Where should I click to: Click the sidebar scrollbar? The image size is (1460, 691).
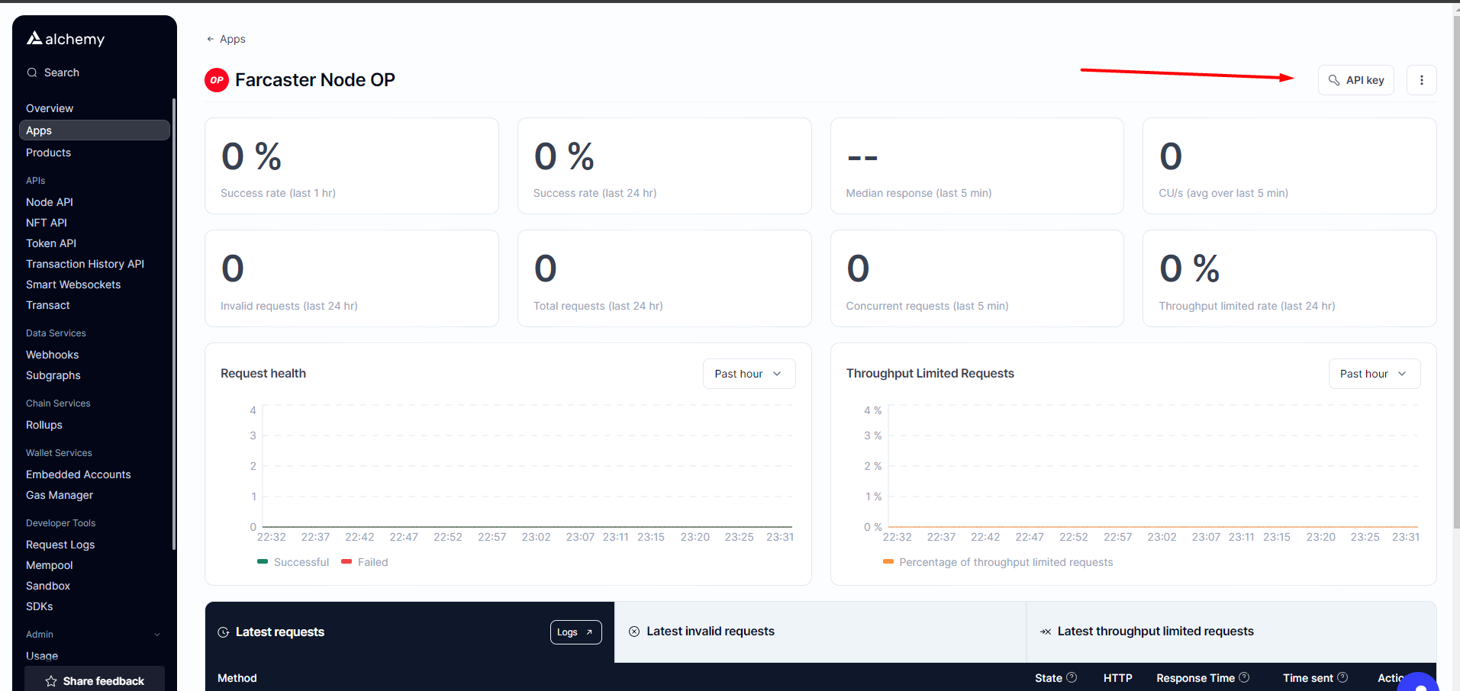(174, 324)
